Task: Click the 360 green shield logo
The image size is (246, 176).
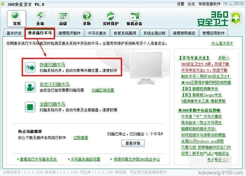Action: coord(236,18)
